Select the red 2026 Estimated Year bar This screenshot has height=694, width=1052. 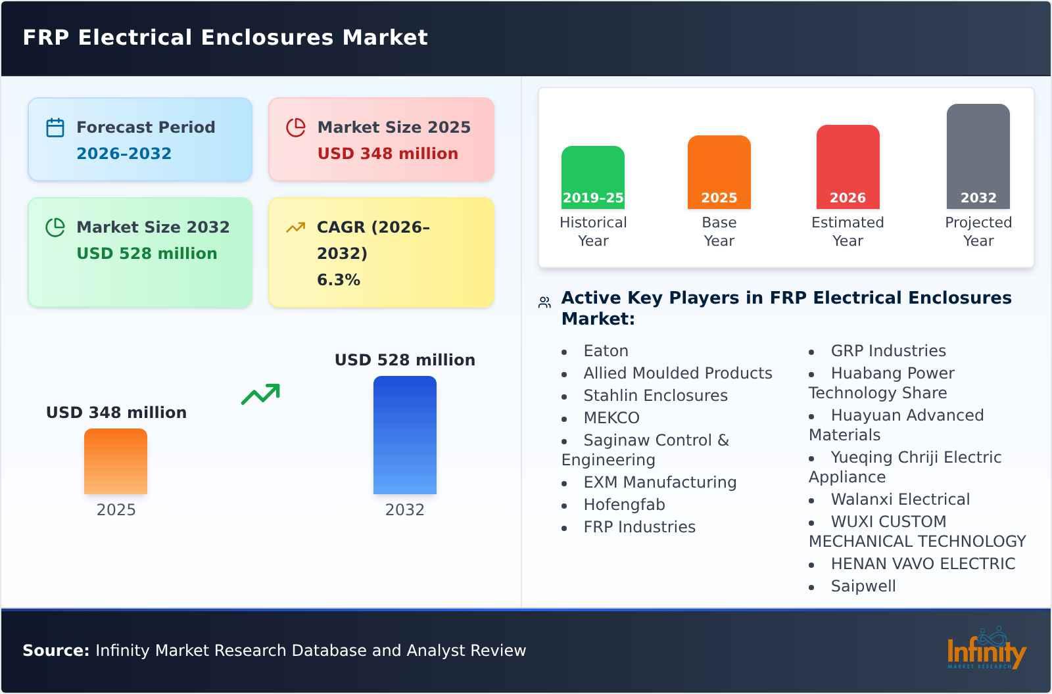848,167
